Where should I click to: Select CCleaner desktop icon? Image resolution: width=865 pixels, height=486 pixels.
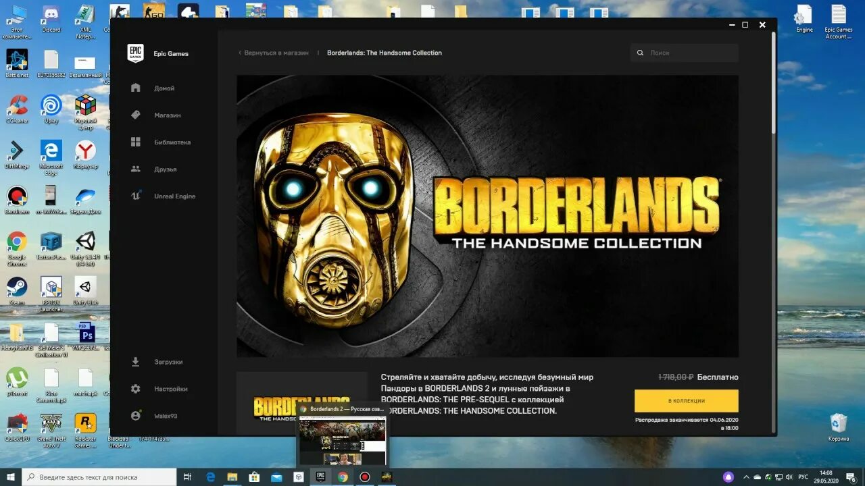pos(17,109)
